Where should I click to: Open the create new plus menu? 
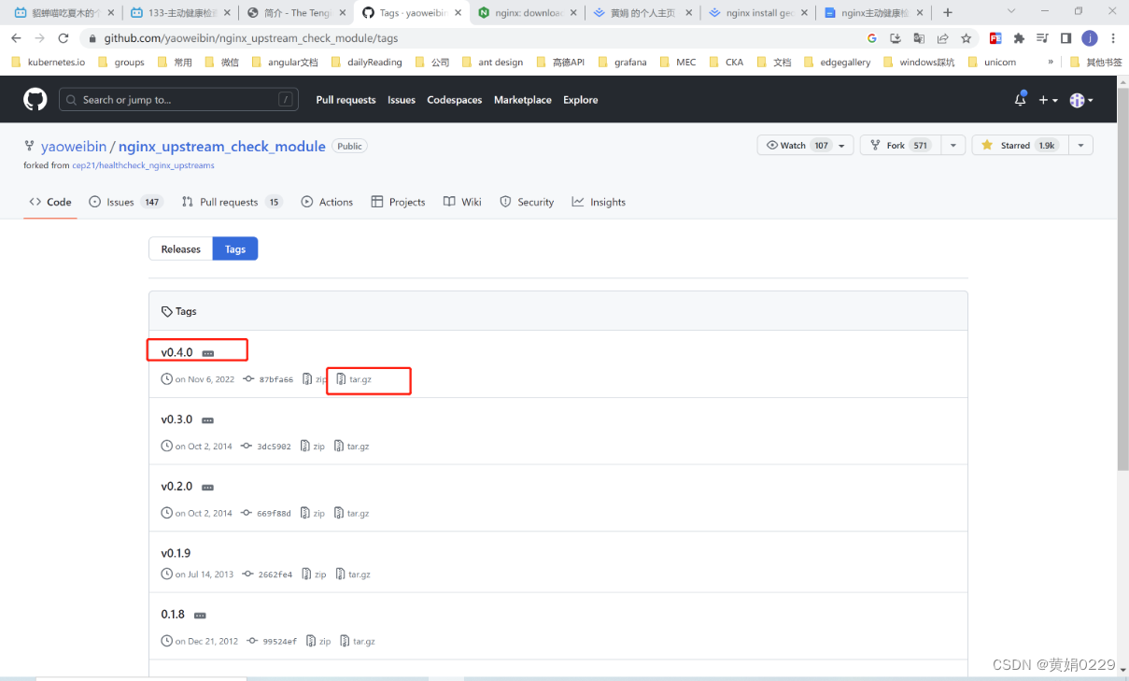point(1050,100)
